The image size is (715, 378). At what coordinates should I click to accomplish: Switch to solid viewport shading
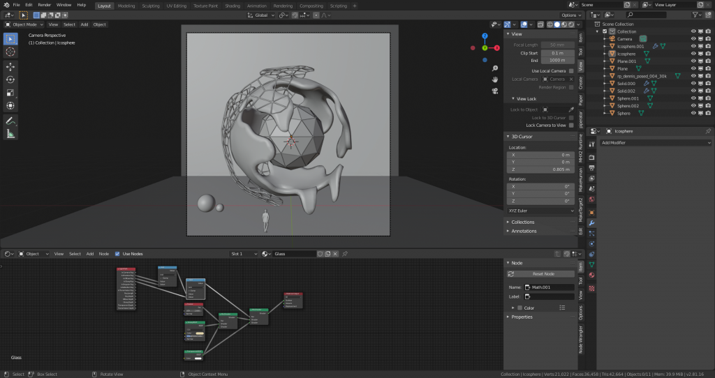(556, 24)
